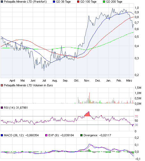Click the 'RSI (14): 31,67981' label
Screen dimensions: 145x161
click(16, 108)
